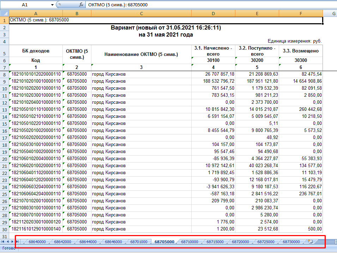Click value 187 951 121,80

click(x=262, y=81)
